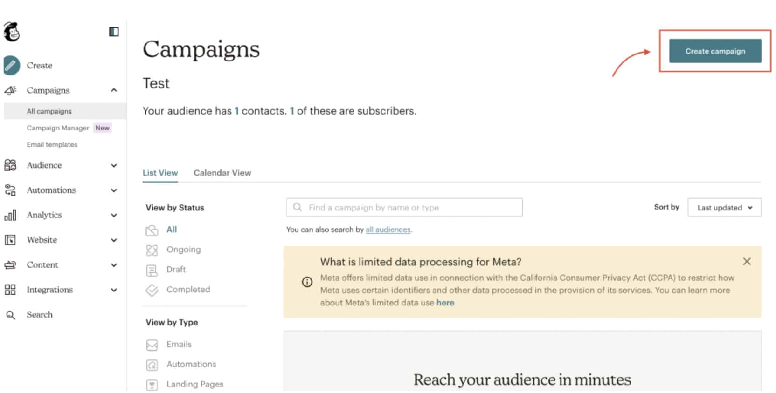Click the Mailchimp Freddie logo icon
The image size is (776, 393).
[11, 32]
